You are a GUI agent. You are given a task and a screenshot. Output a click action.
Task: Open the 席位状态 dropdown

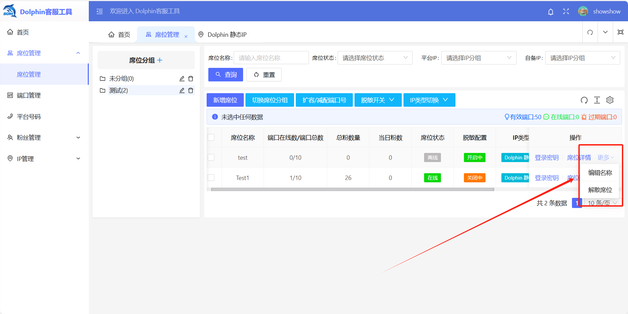pyautogui.click(x=375, y=58)
